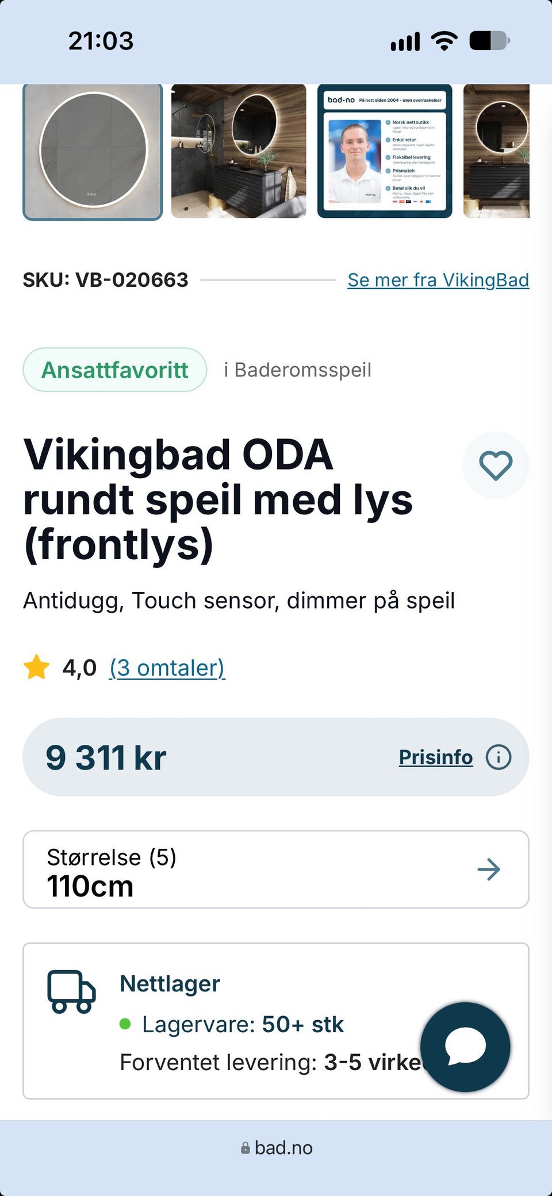Tap the heart favorite icon
The height and width of the screenshot is (1196, 552).
[x=496, y=465]
